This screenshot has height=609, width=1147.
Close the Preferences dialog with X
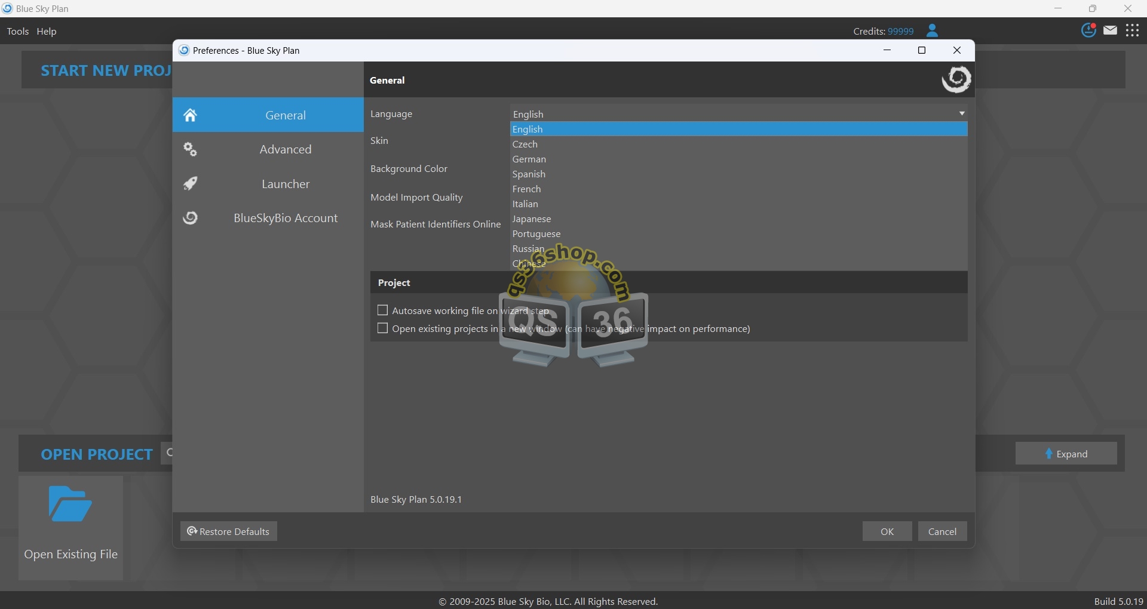(957, 50)
